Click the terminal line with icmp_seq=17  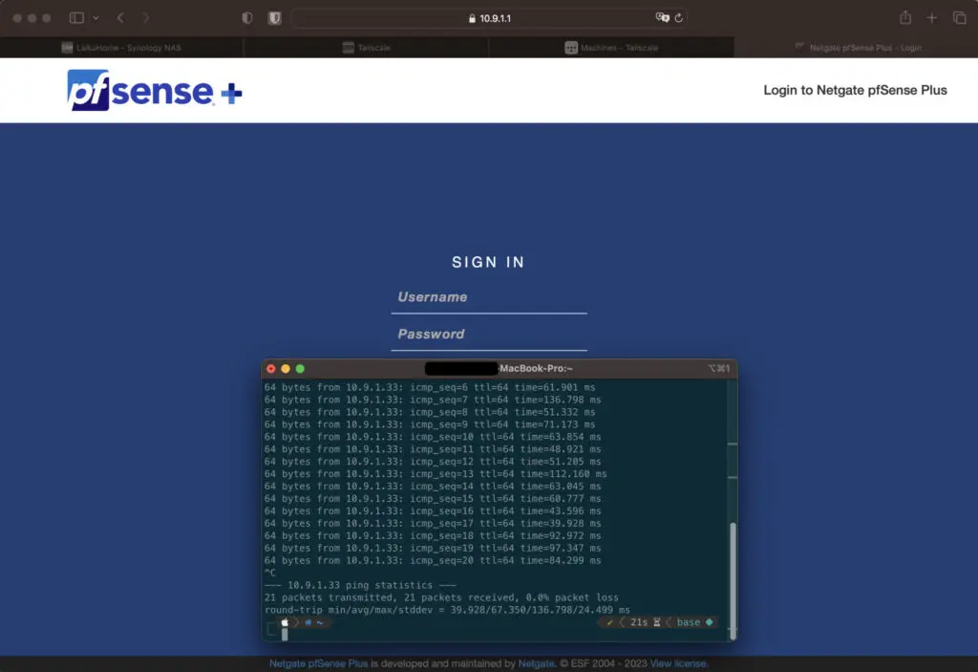433,524
